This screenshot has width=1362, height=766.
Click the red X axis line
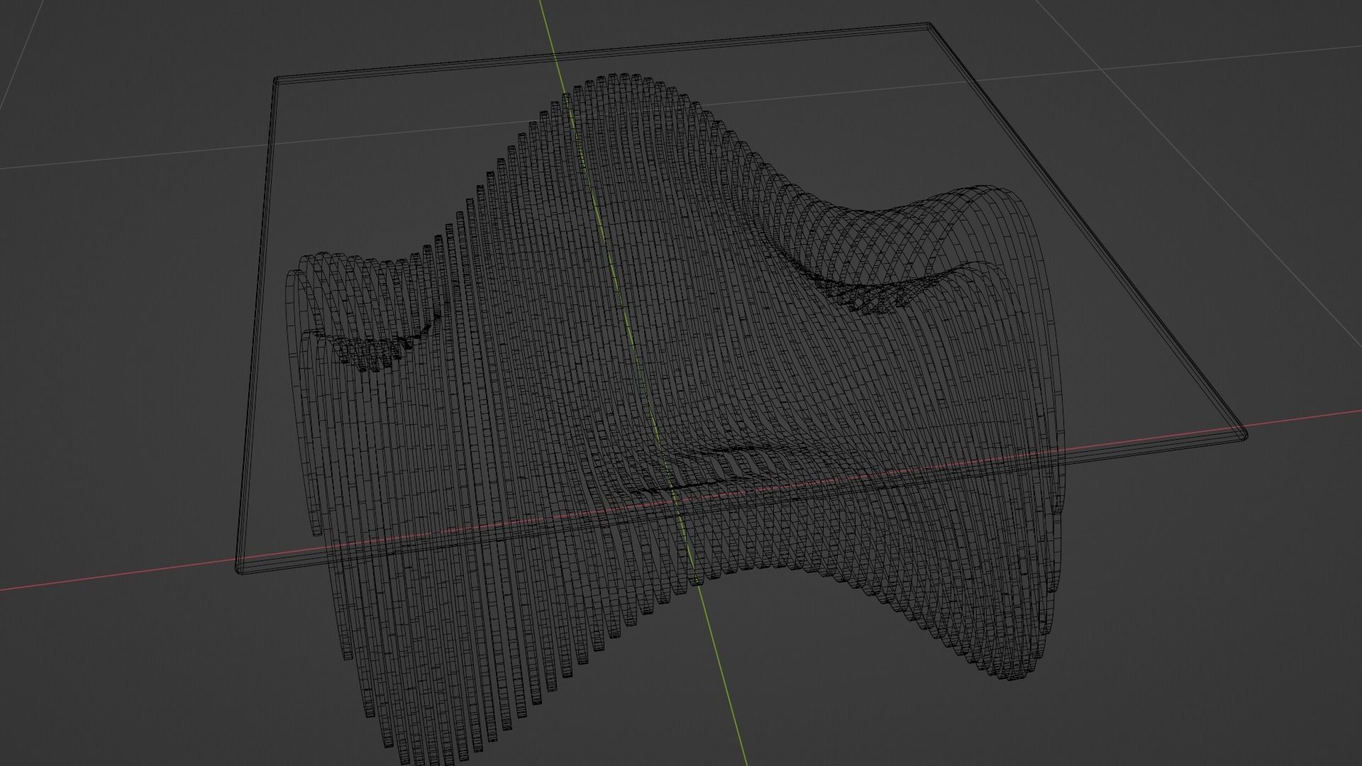(106, 574)
